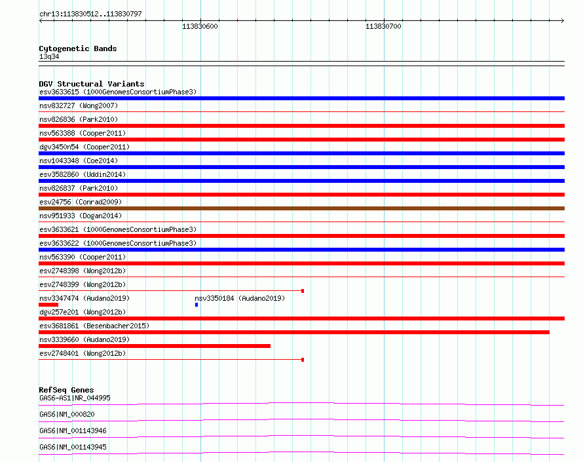This screenshot has width=583, height=462.
Task: Click the magenta line under GAS6|NM_000820
Action: (301, 420)
